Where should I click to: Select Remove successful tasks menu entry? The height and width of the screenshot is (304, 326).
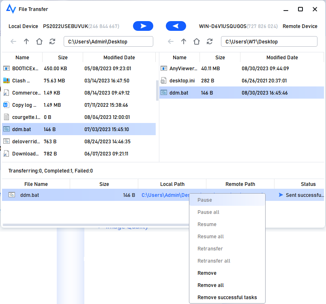[227, 298]
